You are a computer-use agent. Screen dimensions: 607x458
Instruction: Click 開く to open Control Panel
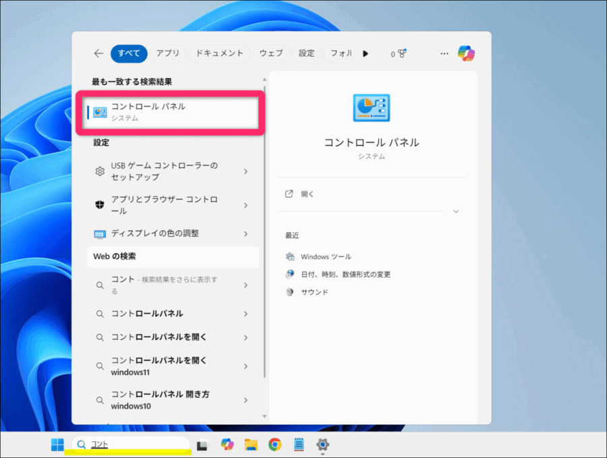(308, 194)
